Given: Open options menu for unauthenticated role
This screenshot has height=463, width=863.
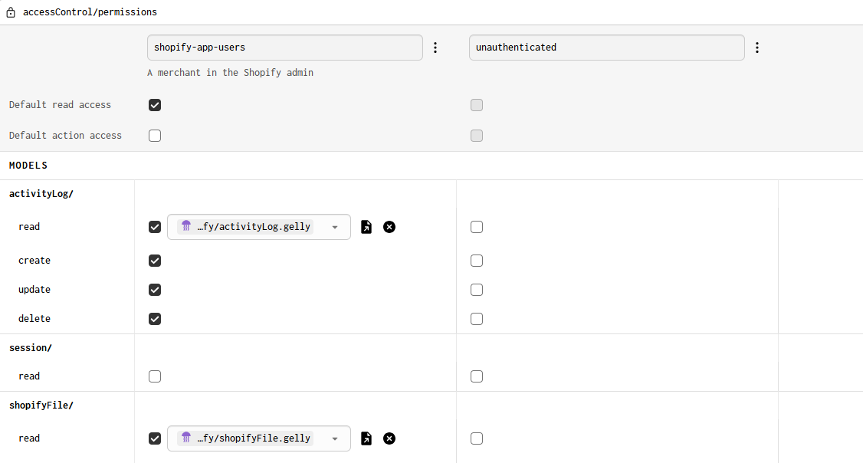Looking at the screenshot, I should coord(757,48).
